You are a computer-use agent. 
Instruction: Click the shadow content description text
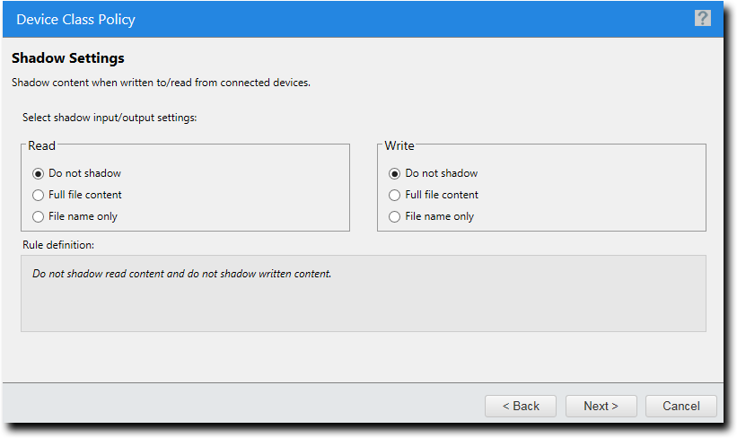click(x=161, y=83)
